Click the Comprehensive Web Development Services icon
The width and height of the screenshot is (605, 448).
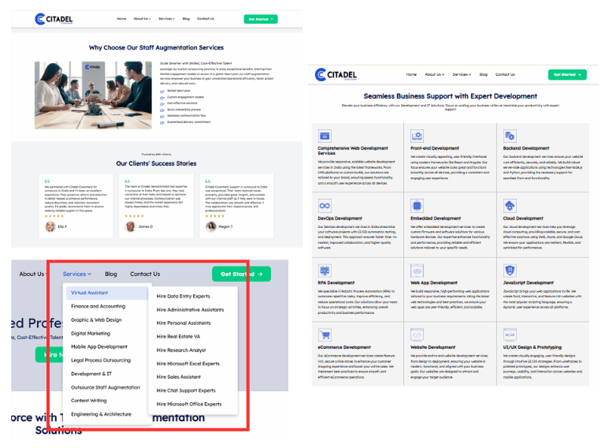[x=325, y=136]
